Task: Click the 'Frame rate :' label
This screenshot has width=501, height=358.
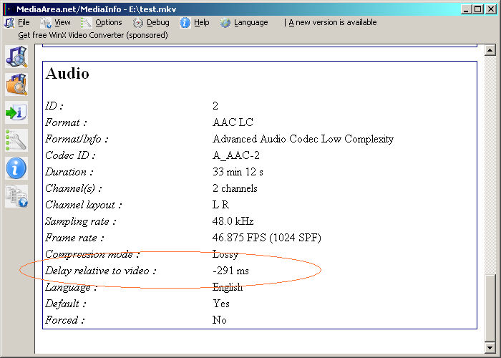Action: coord(74,238)
